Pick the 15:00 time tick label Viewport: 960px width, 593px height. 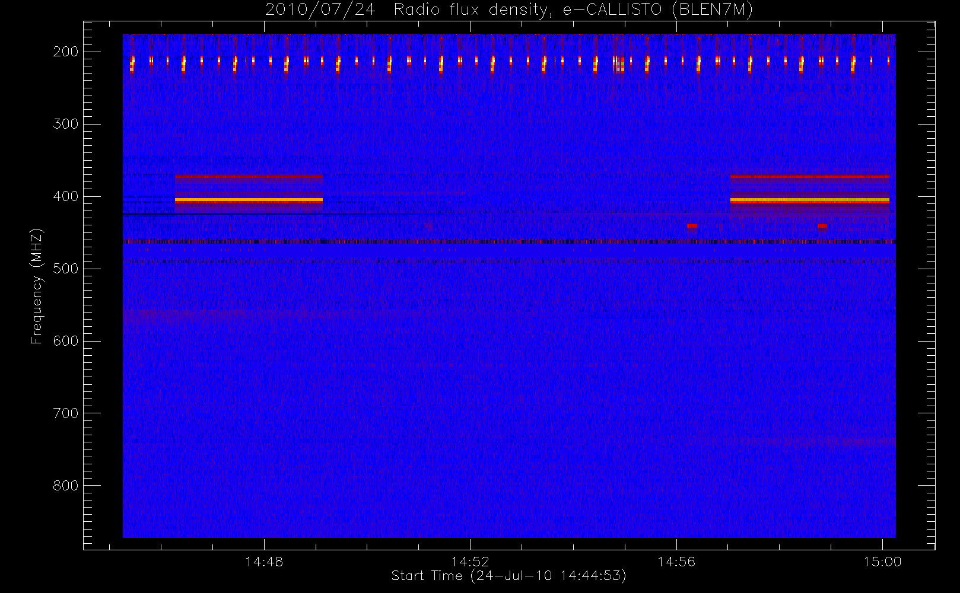[882, 562]
